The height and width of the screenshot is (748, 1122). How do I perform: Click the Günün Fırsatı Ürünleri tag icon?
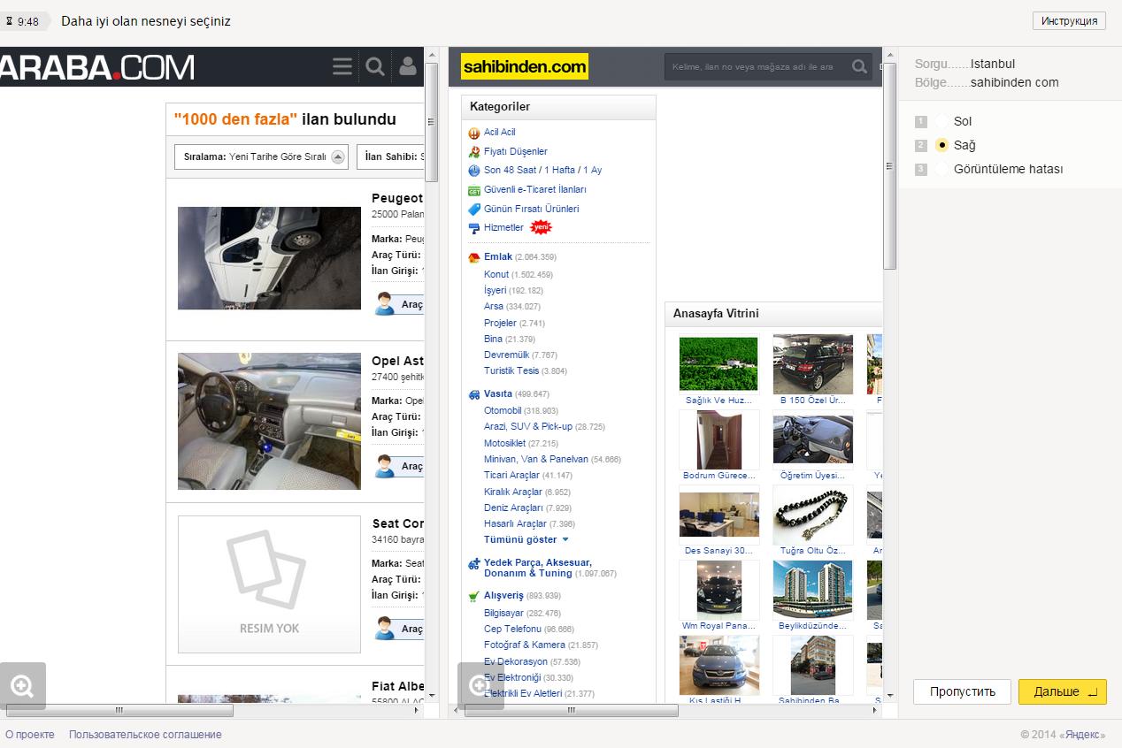[474, 210]
